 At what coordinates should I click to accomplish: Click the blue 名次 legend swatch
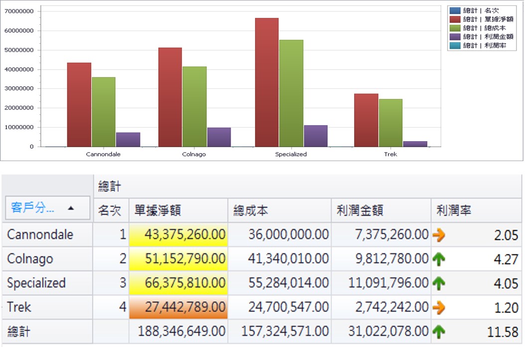pos(455,11)
